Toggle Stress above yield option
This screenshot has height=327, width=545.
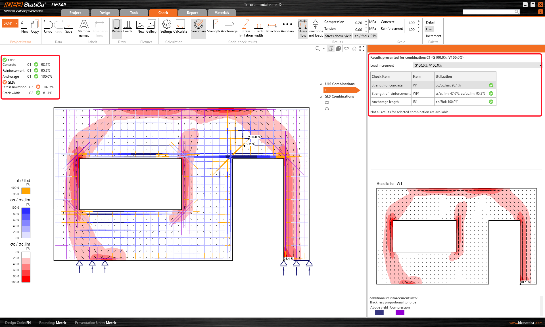[338, 36]
